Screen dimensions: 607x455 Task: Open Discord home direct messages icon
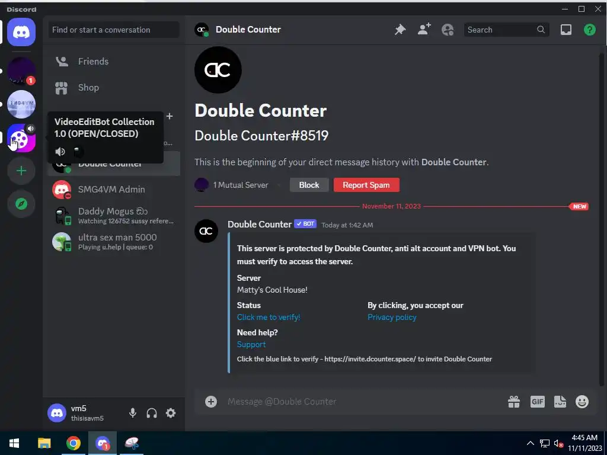pyautogui.click(x=21, y=32)
